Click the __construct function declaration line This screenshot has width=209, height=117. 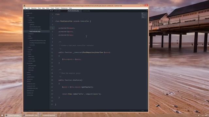point(84,52)
